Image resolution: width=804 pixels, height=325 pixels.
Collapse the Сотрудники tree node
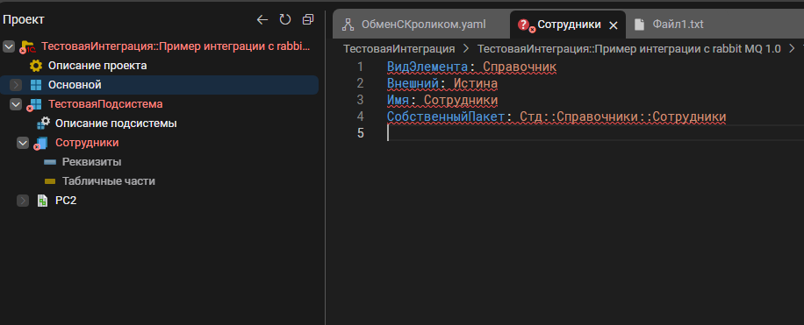(x=23, y=143)
